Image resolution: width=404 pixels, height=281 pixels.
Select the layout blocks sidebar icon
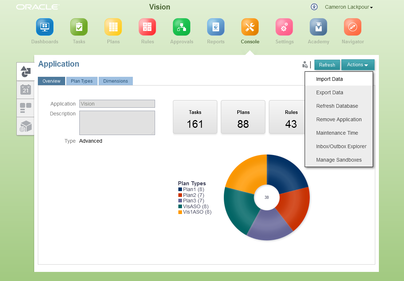25,108
